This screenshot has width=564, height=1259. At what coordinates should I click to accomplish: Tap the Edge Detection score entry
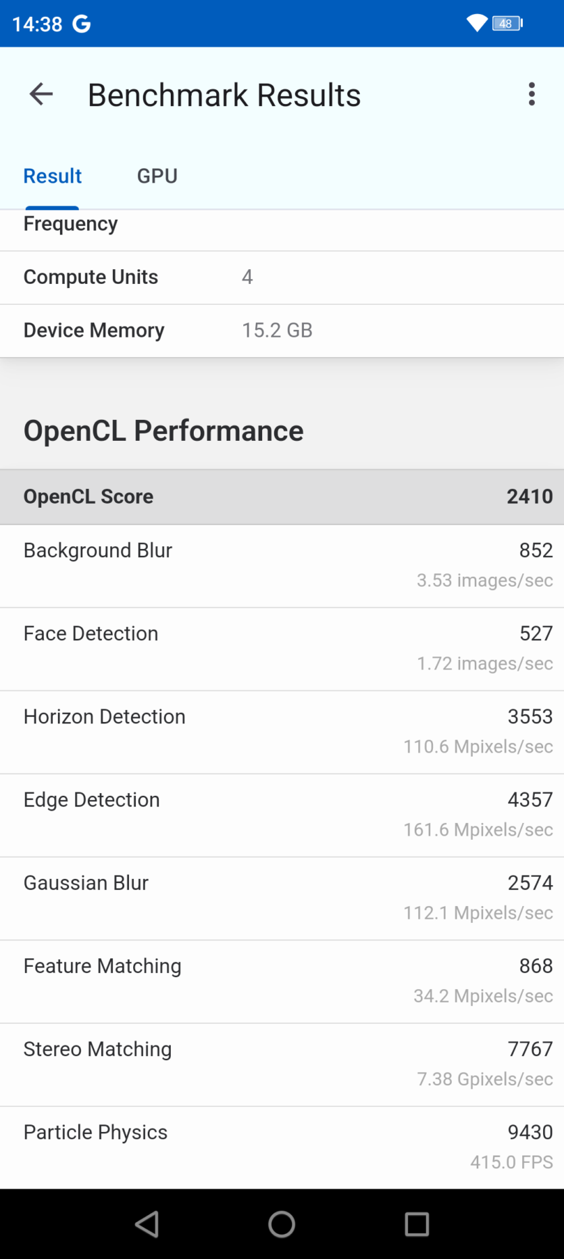click(282, 815)
